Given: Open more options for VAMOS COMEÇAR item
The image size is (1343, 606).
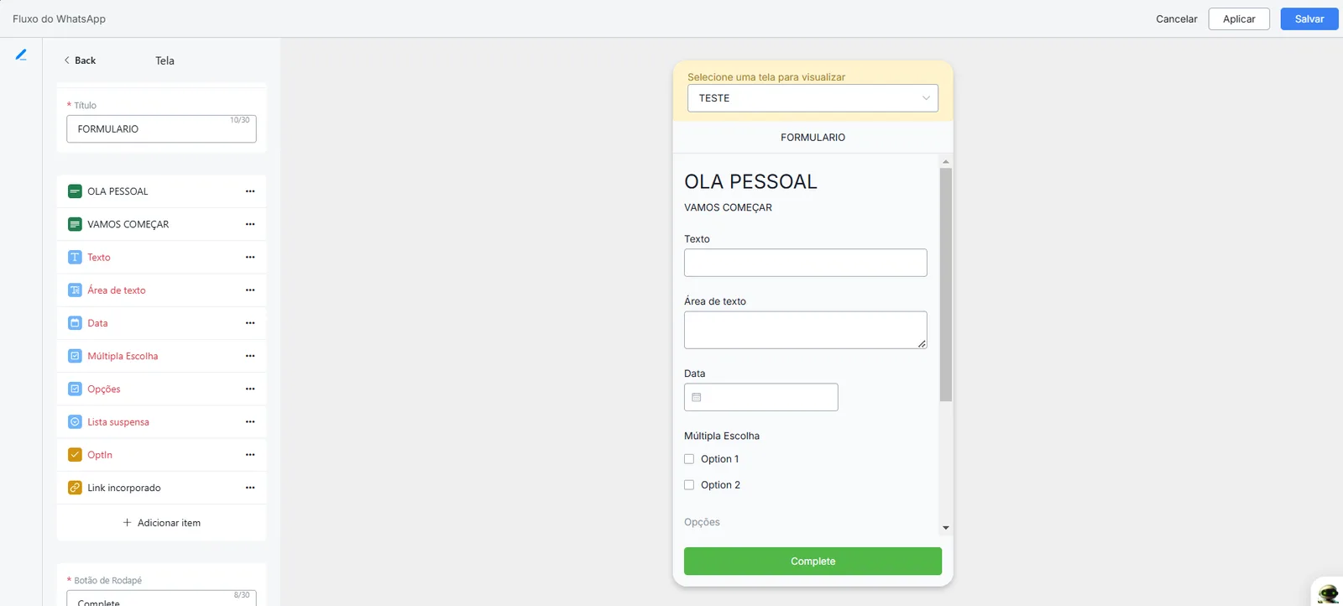Looking at the screenshot, I should point(250,224).
